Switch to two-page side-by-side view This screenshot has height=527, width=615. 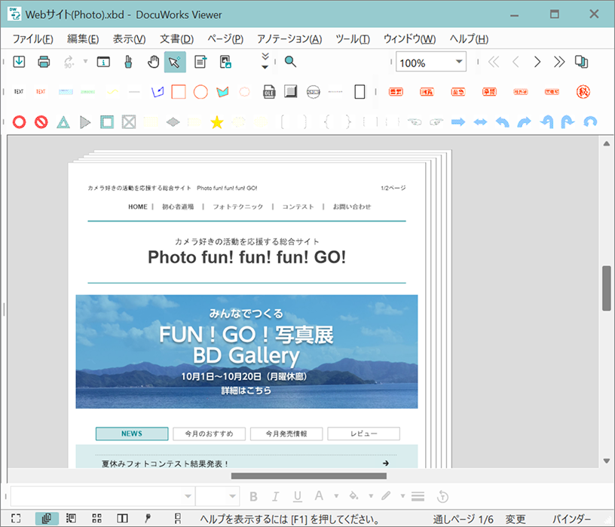(x=122, y=519)
